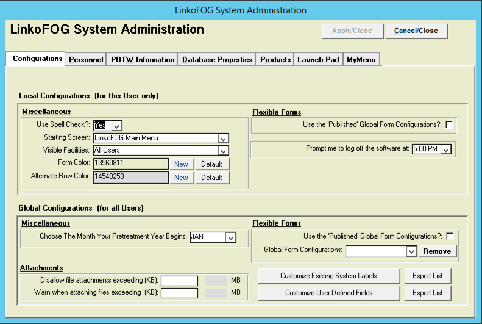Open the Pretreatment Year month dropdown
This screenshot has height=324, width=482.
pos(230,237)
